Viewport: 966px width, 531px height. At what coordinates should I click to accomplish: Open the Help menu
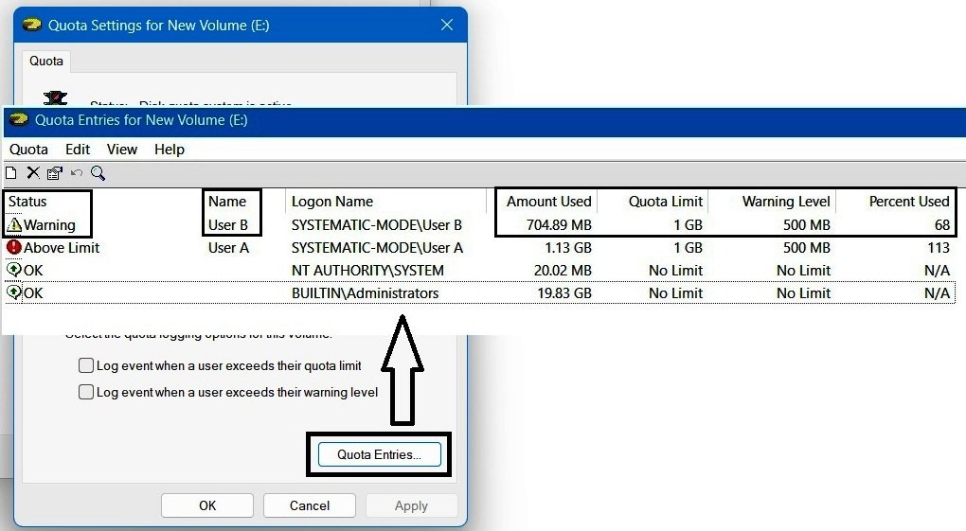[x=170, y=149]
